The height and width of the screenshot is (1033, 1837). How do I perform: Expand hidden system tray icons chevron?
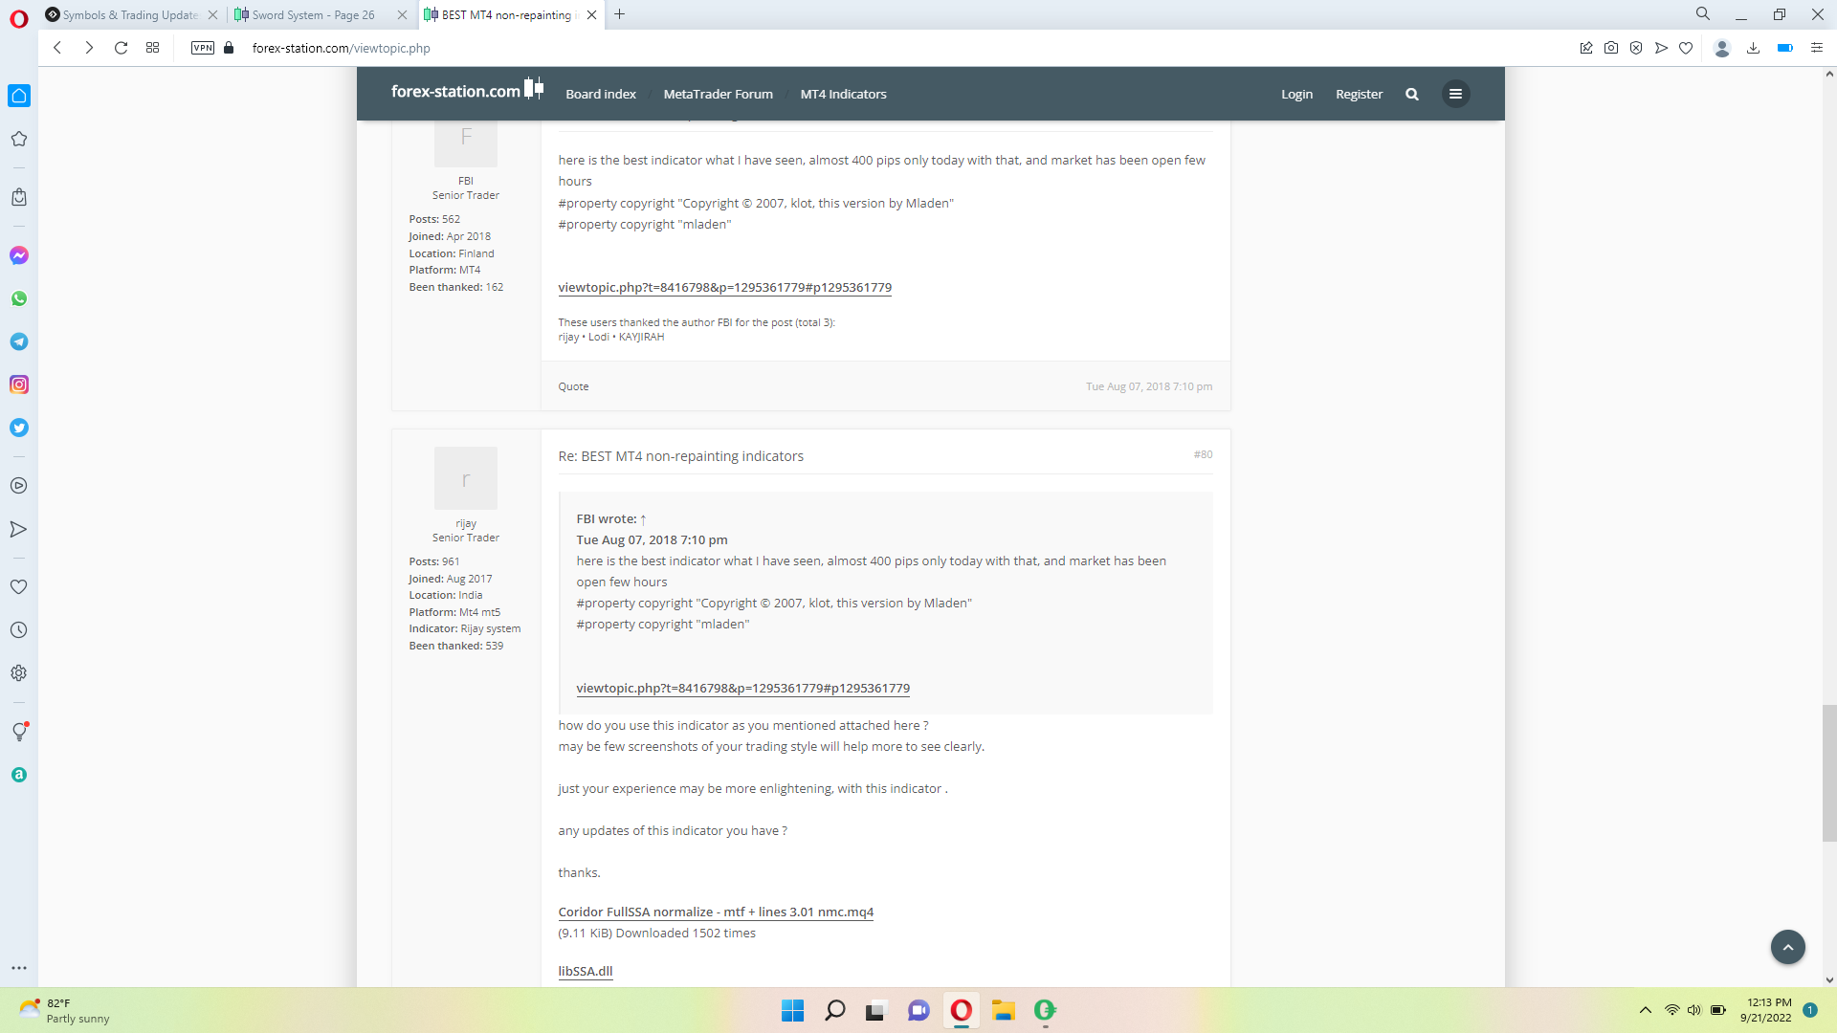1645,1010
